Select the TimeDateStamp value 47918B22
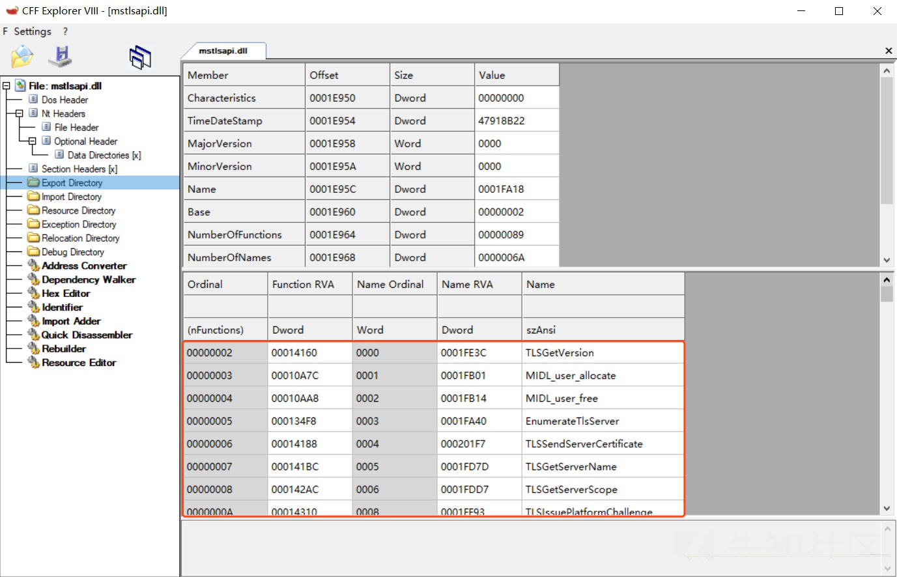 pos(517,120)
